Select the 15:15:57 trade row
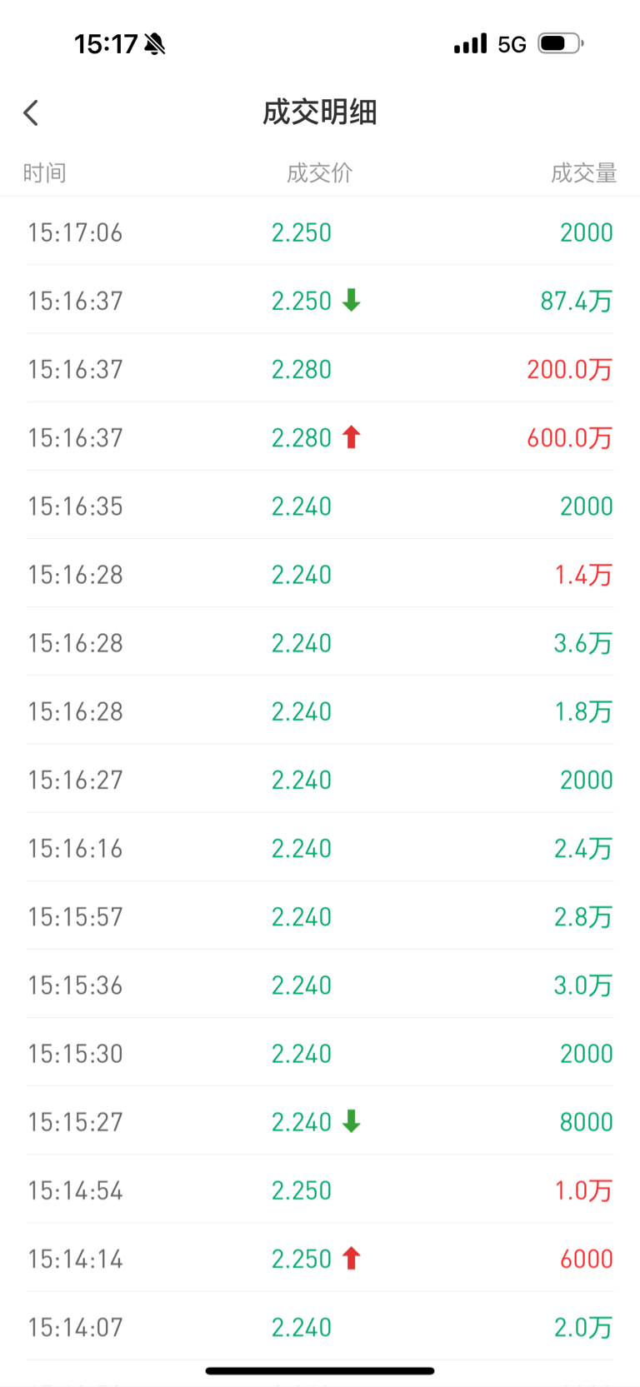This screenshot has width=640, height=1387. [320, 916]
